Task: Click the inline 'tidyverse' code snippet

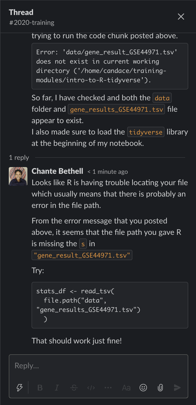Action: [x=146, y=132]
